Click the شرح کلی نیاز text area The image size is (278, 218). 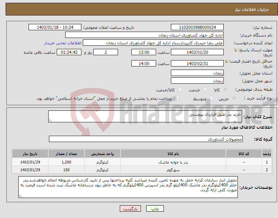coord(145,116)
